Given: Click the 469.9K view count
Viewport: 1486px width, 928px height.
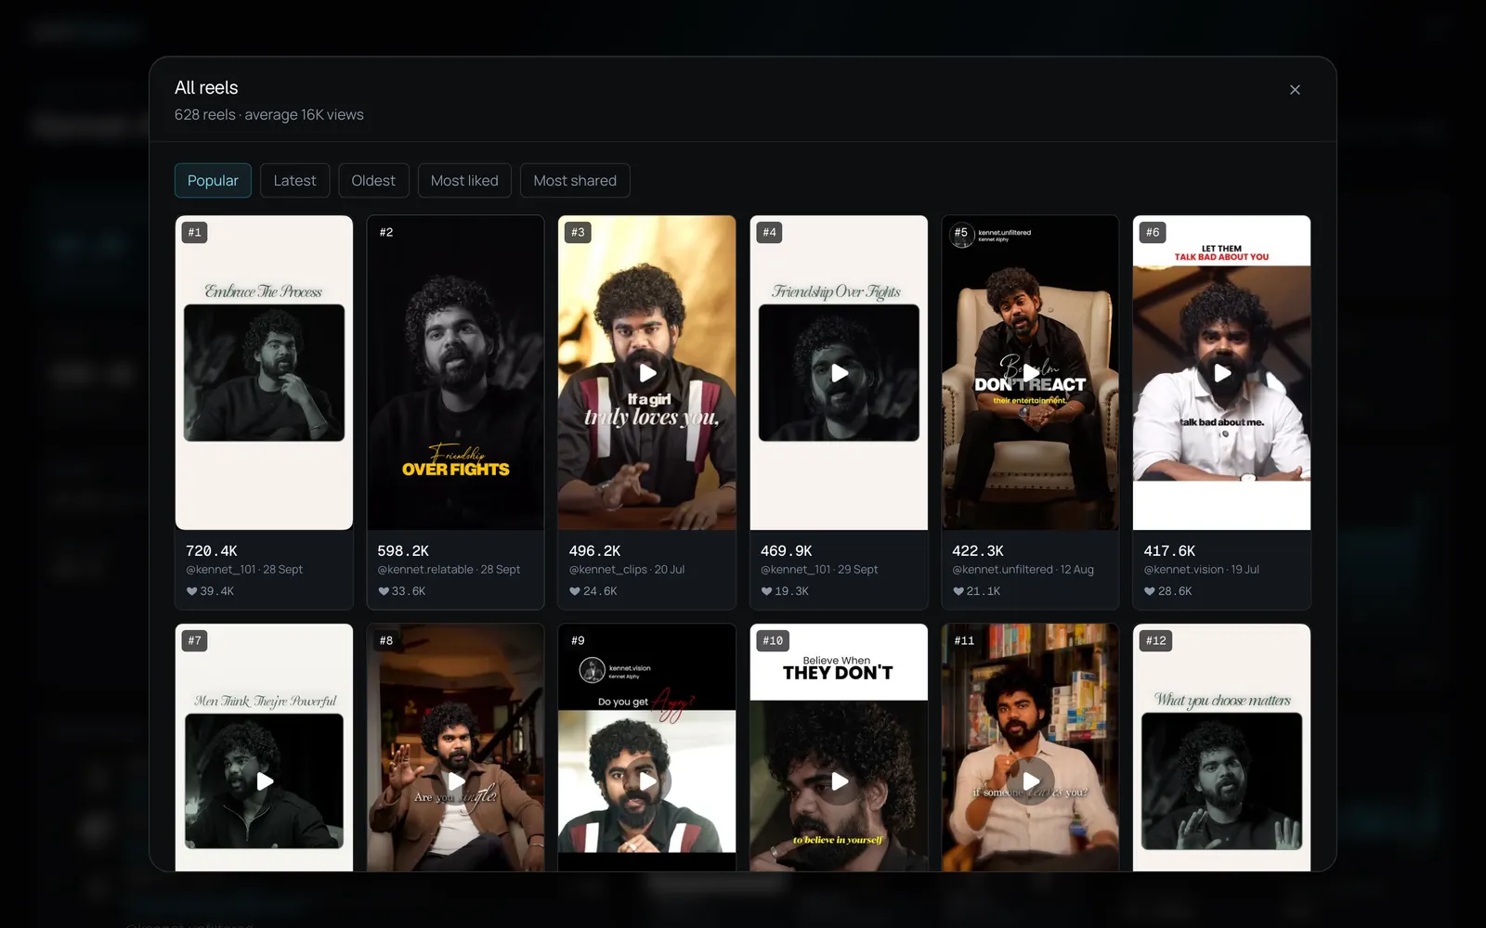Looking at the screenshot, I should [x=786, y=550].
